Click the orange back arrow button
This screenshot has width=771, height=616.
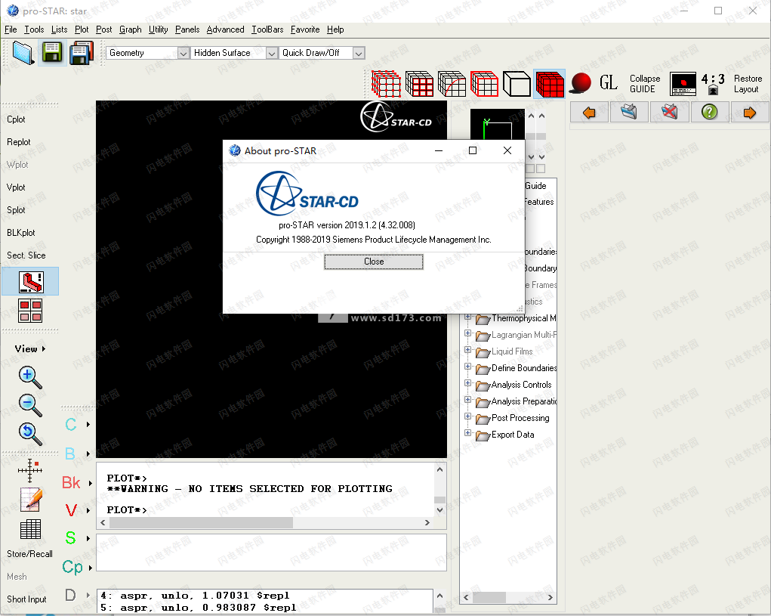tap(589, 113)
